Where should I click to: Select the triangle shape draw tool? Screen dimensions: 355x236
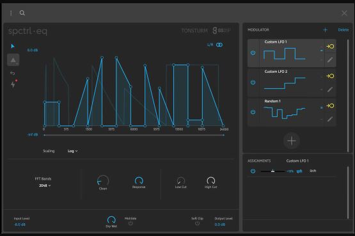13,59
